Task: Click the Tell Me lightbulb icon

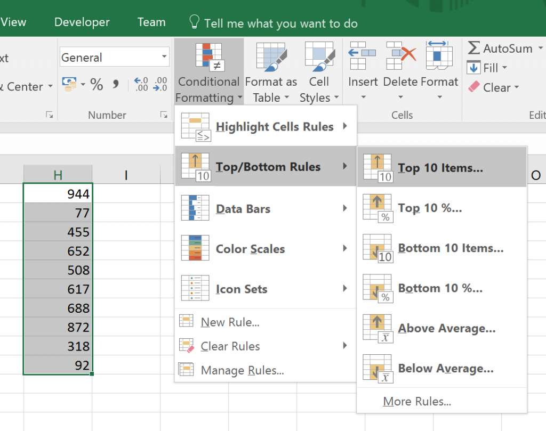Action: tap(194, 22)
